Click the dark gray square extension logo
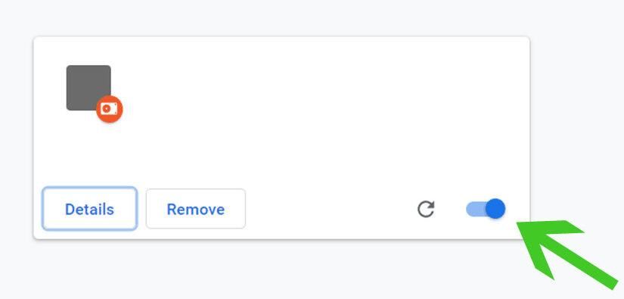Image resolution: width=624 pixels, height=299 pixels. pos(88,88)
